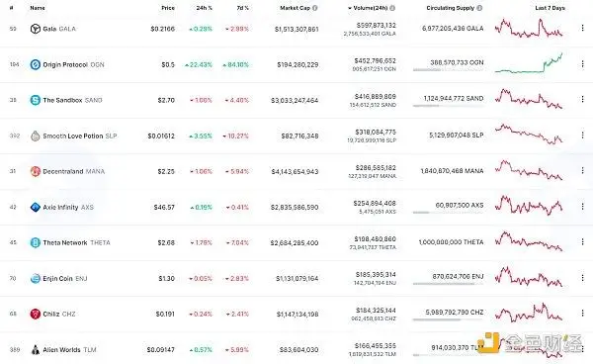Open the three-dot menu for Origin Protocol
This screenshot has width=593, height=364.
pos(582,64)
